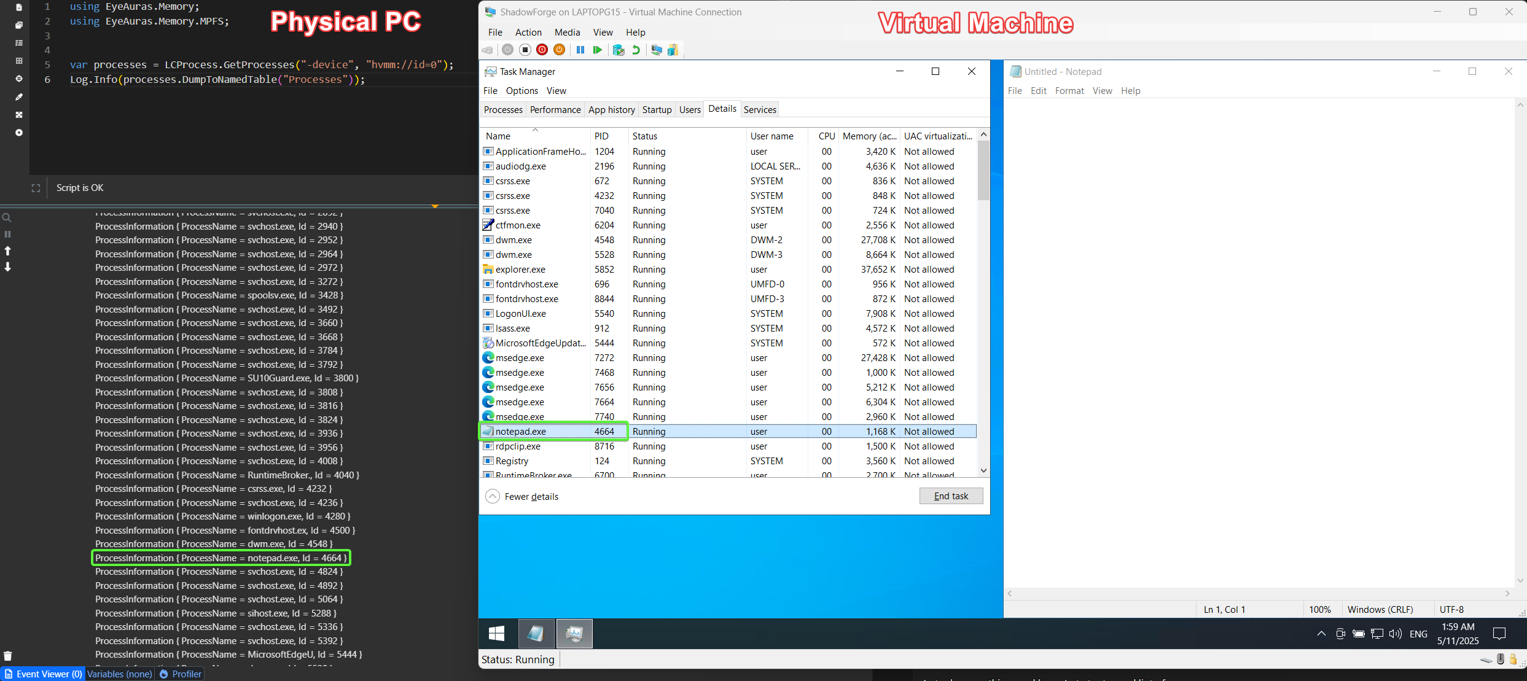Click the down arrow in log panel

pos(7,267)
